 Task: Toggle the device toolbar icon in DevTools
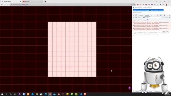pos(136,15)
